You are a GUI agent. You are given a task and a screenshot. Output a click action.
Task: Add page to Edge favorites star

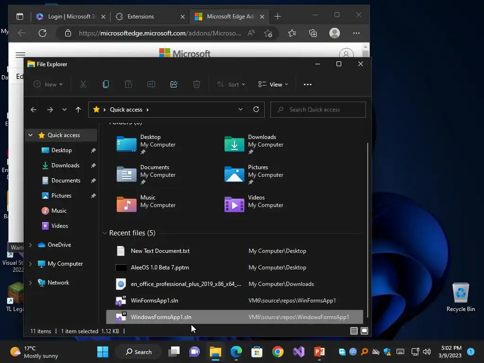point(268,34)
